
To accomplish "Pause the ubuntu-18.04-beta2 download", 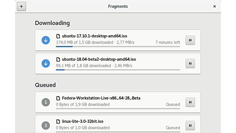I will tap(190, 64).
